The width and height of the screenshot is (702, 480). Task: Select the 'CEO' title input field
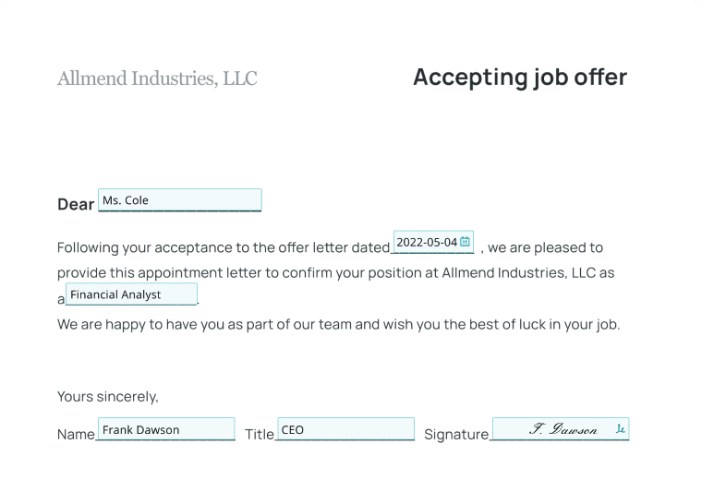345,429
